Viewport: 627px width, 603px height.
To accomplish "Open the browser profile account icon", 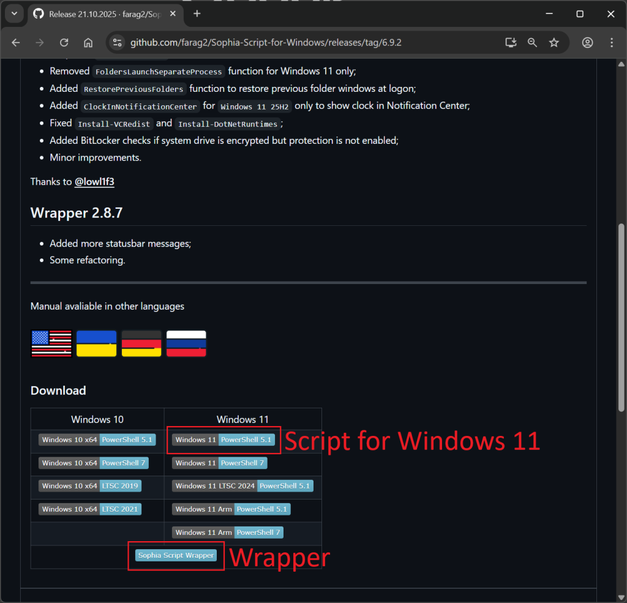I will [587, 42].
